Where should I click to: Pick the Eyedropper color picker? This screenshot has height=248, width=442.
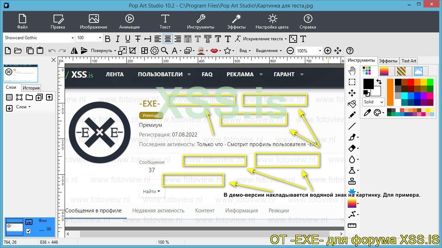367,113
